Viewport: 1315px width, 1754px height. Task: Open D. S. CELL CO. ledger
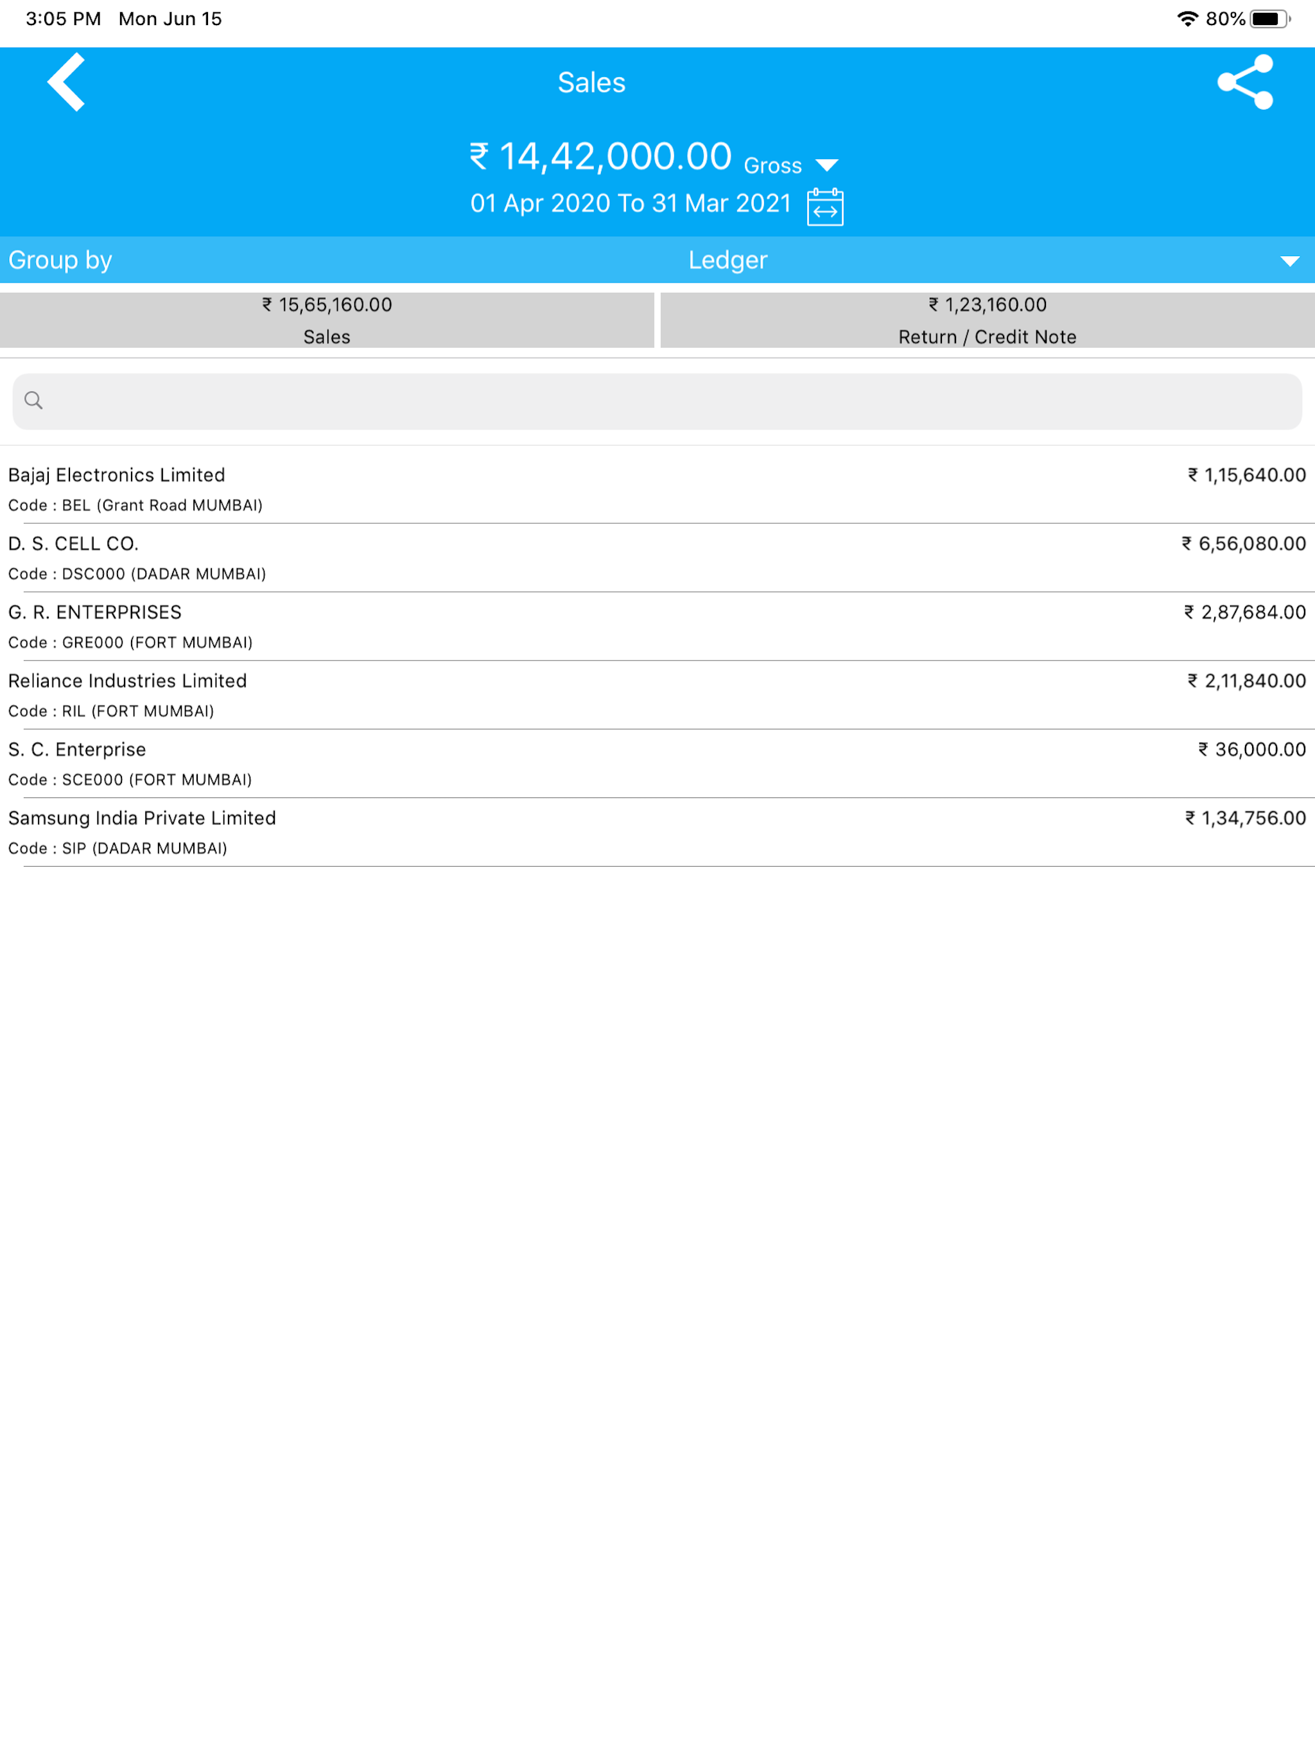tap(657, 558)
